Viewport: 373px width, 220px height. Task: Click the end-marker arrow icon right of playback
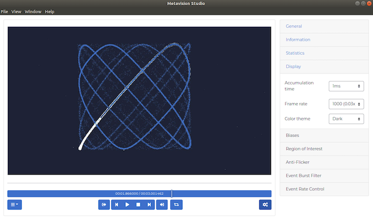click(162, 204)
